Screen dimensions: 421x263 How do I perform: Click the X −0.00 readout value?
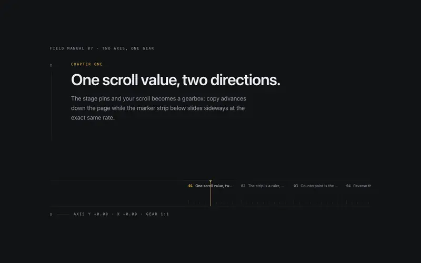[127, 214]
